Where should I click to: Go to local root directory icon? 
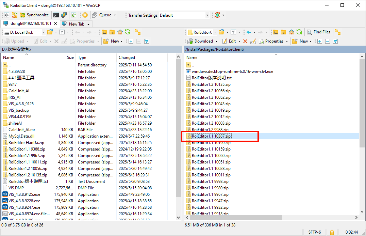(112, 32)
